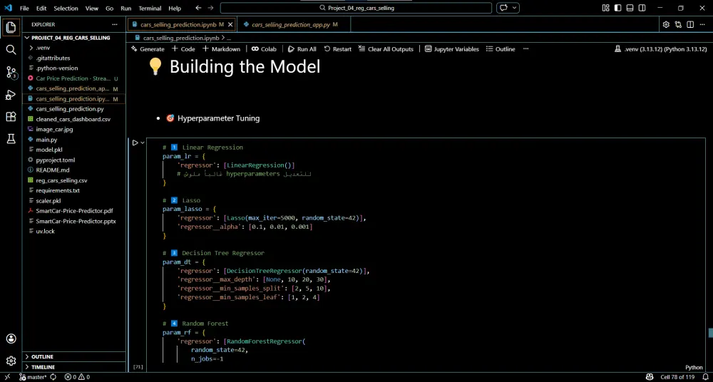Viewport: 713px width, 382px height.
Task: Synchronize changes icon in status bar
Action: (53, 377)
